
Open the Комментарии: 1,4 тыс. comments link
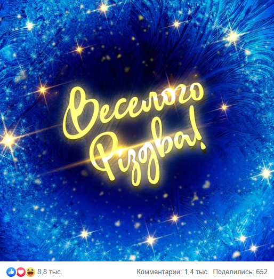click(173, 272)
